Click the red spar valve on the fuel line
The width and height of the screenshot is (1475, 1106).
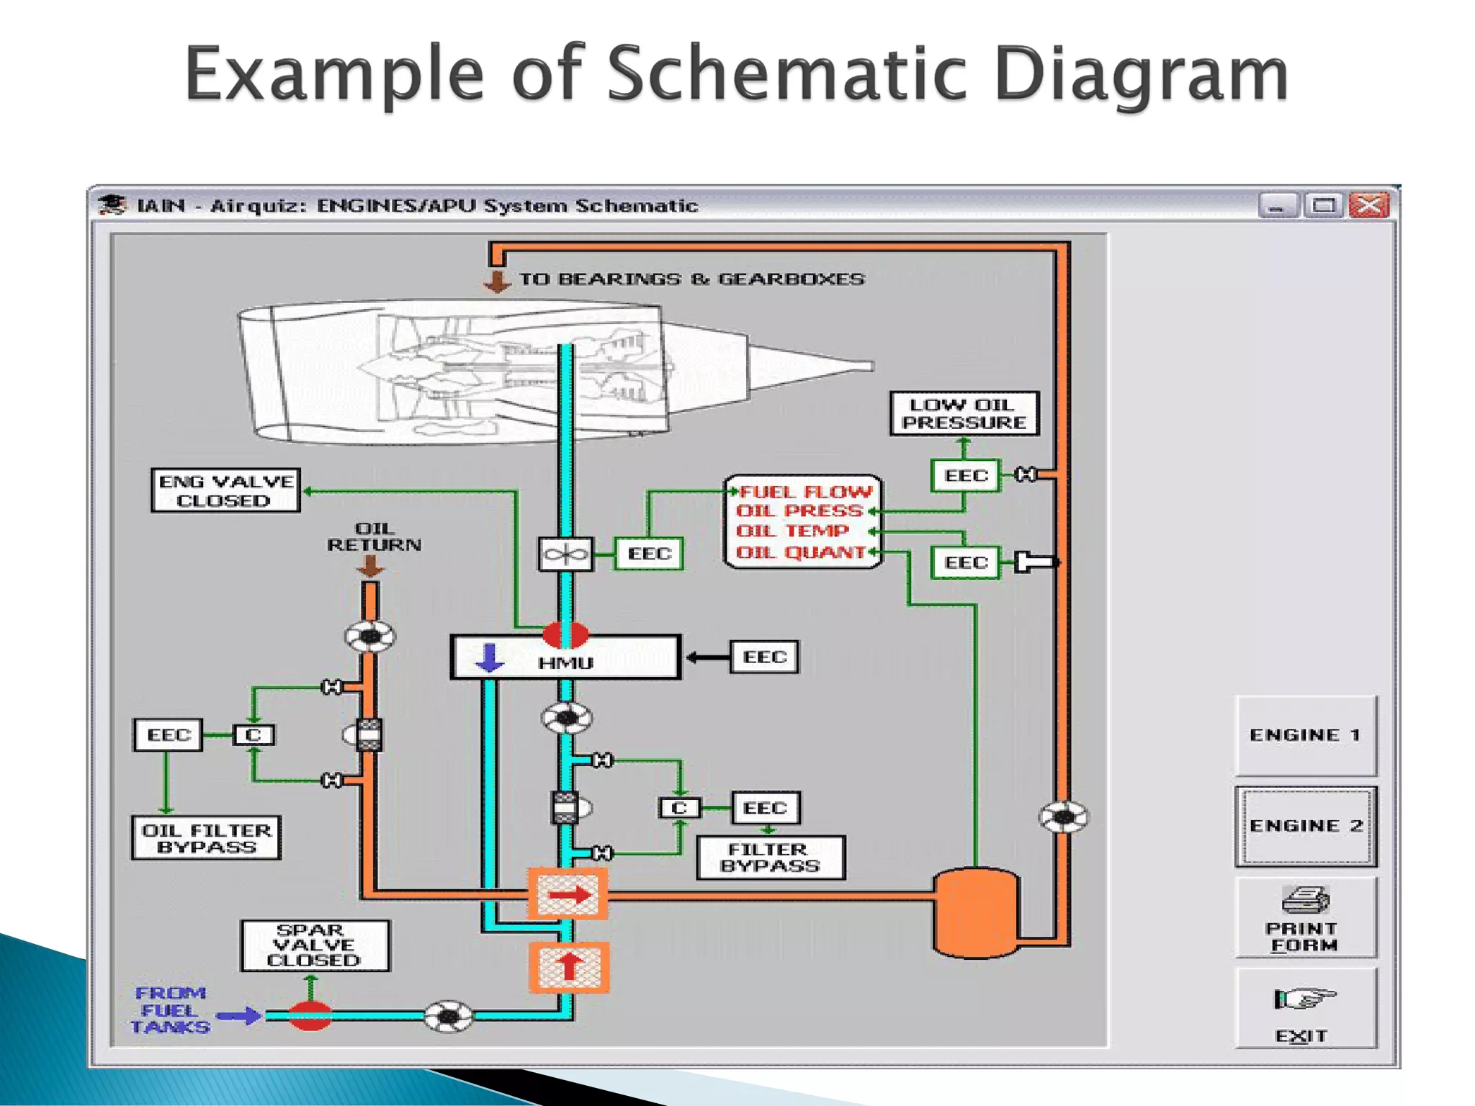(x=310, y=1015)
